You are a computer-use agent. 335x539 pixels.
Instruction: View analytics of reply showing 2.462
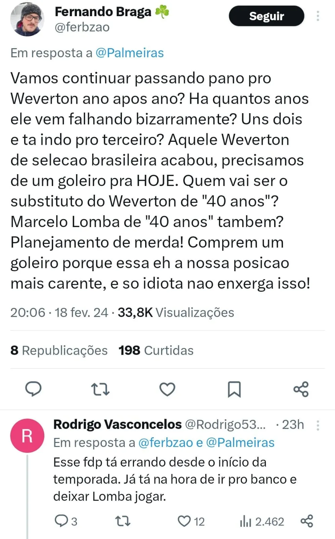coord(262,521)
